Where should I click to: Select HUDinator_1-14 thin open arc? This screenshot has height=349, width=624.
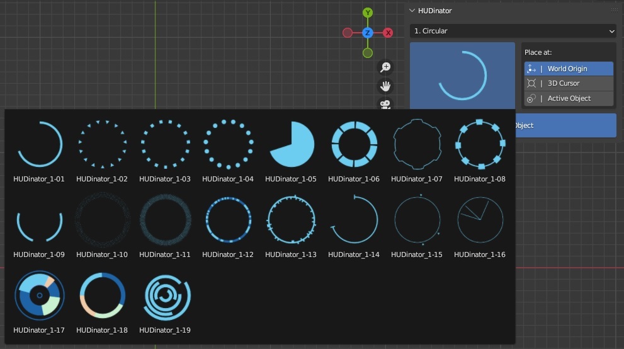click(354, 219)
